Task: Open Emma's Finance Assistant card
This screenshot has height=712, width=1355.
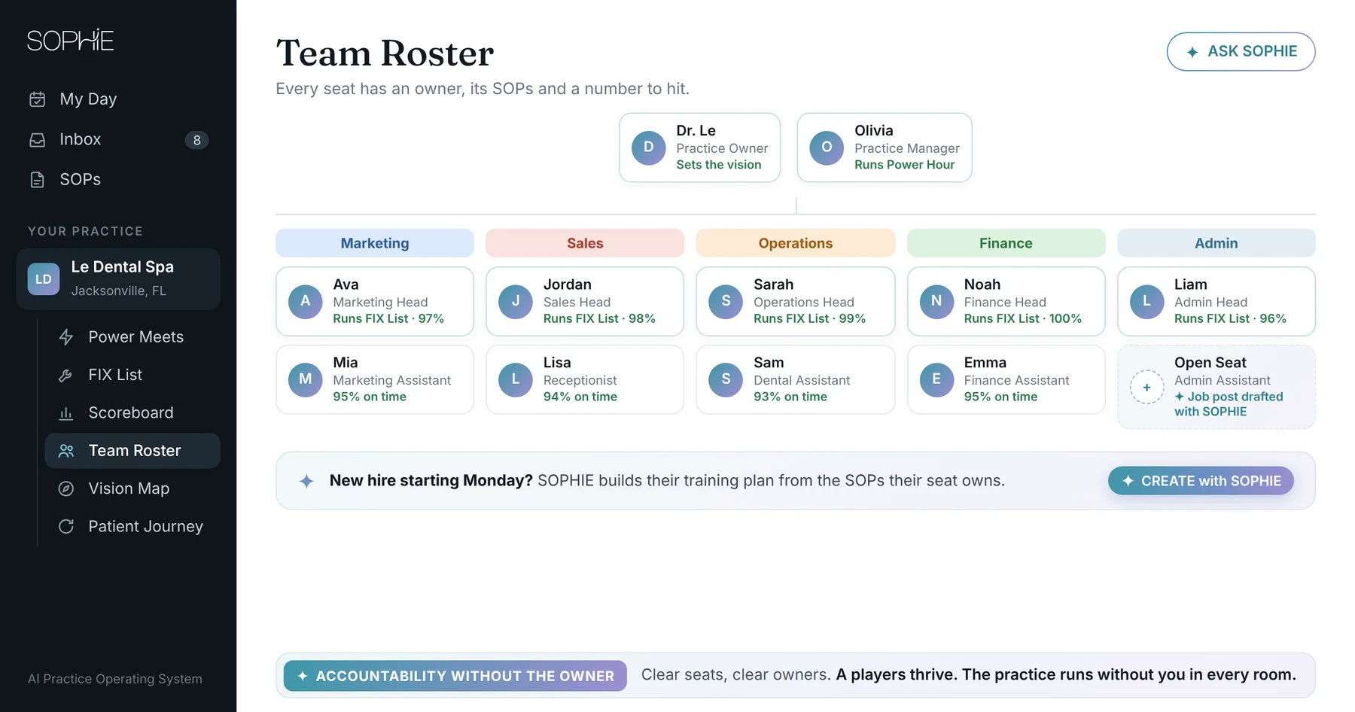Action: point(1006,379)
